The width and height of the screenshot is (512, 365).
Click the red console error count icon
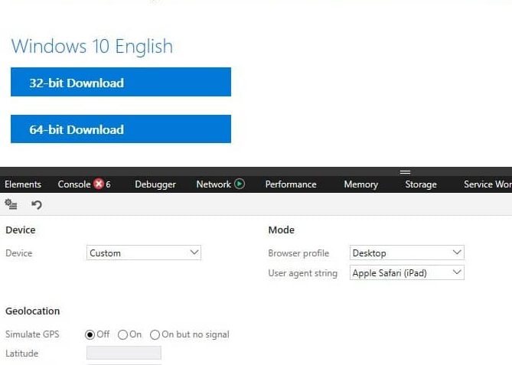(99, 184)
